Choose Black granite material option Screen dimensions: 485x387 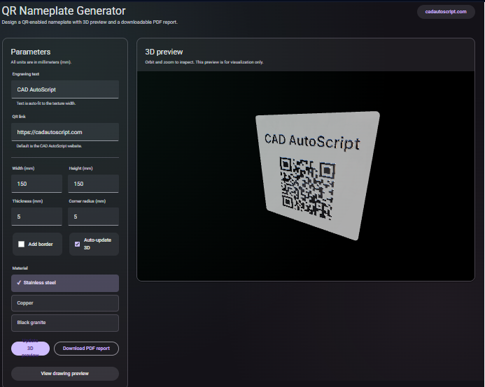point(65,323)
